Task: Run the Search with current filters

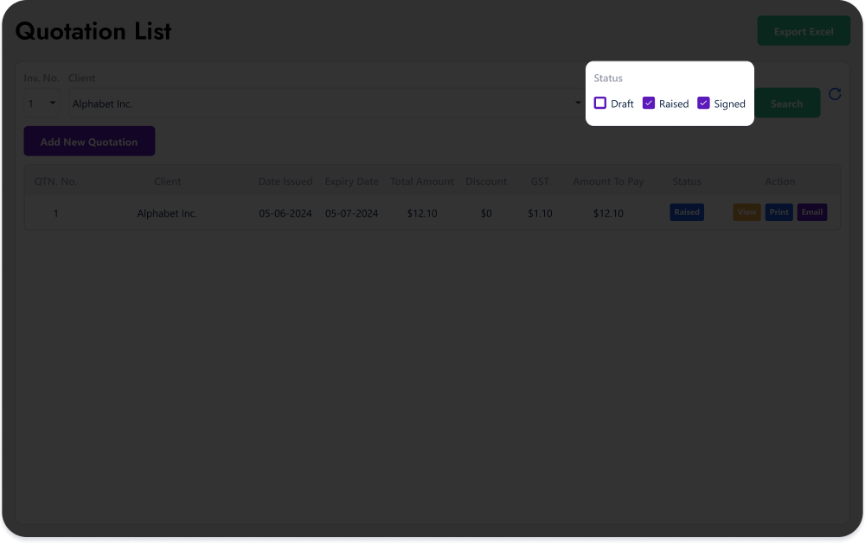Action: point(786,103)
